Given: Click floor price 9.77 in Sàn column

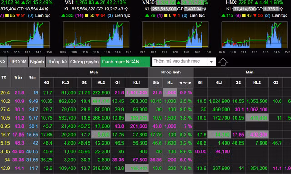Looking at the screenshot, I should (33, 118).
